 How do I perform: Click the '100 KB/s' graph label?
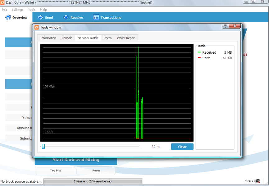tap(49, 86)
